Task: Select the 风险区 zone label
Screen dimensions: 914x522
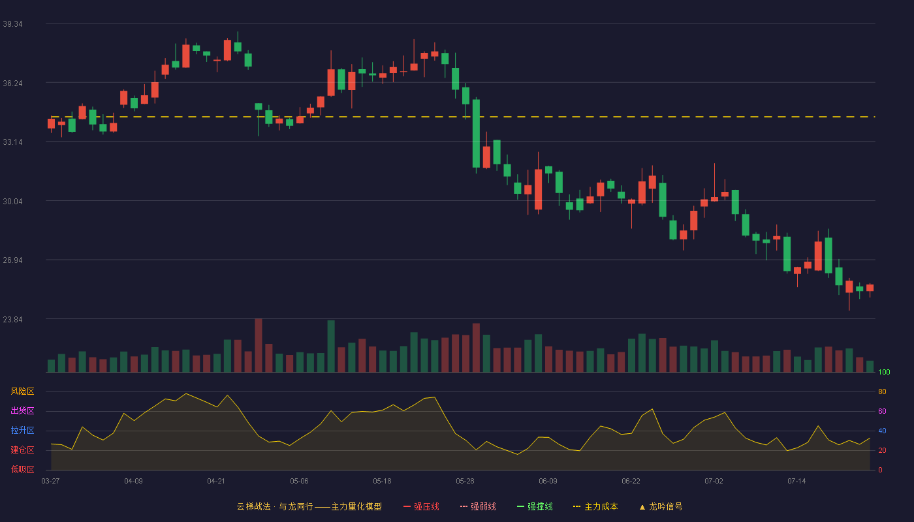Action: click(22, 391)
